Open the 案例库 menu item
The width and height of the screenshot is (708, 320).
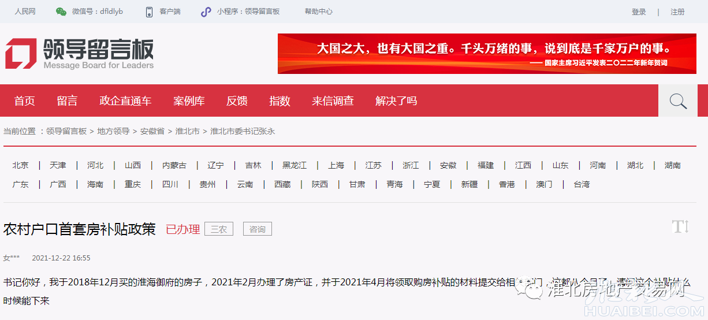click(189, 101)
